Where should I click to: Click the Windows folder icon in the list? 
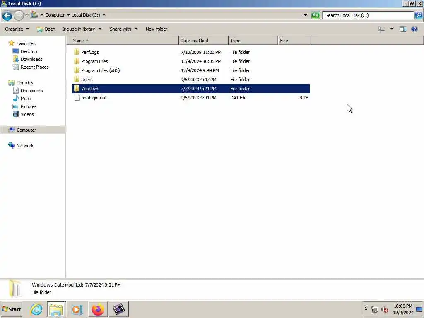click(77, 89)
